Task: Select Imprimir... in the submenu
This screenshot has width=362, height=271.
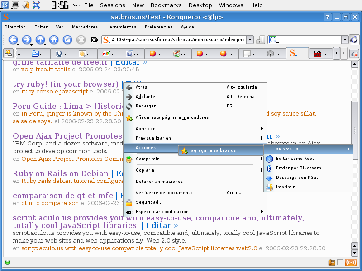Action: point(308,187)
